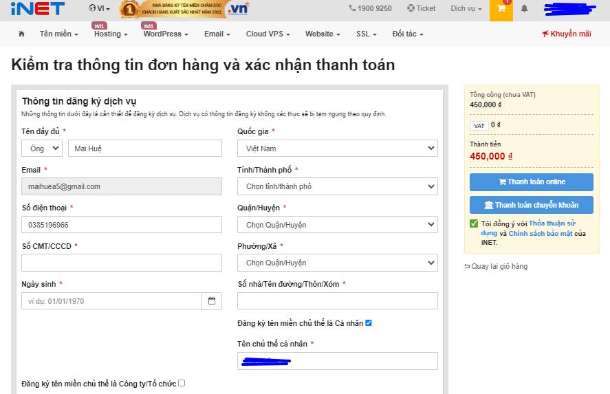Image resolution: width=610 pixels, height=394 pixels.
Task: Open the SSL menu
Action: point(366,34)
